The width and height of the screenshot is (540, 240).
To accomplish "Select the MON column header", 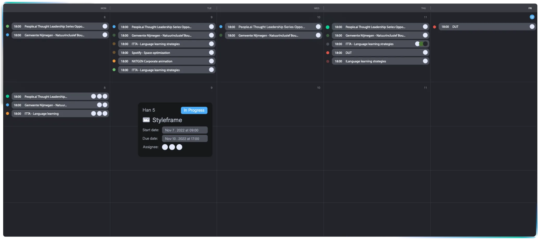I will pos(103,8).
